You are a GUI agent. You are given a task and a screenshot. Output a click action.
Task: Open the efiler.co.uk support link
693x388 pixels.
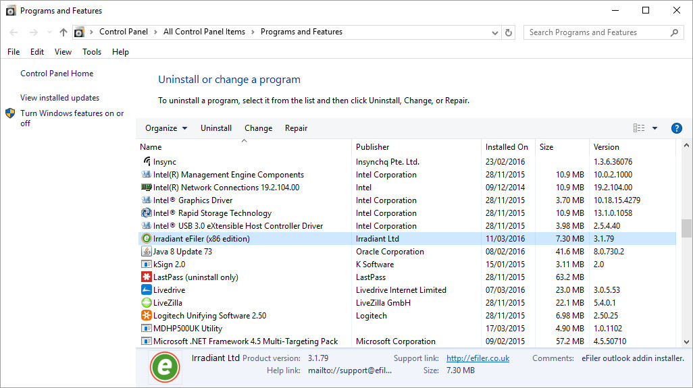[478, 358]
